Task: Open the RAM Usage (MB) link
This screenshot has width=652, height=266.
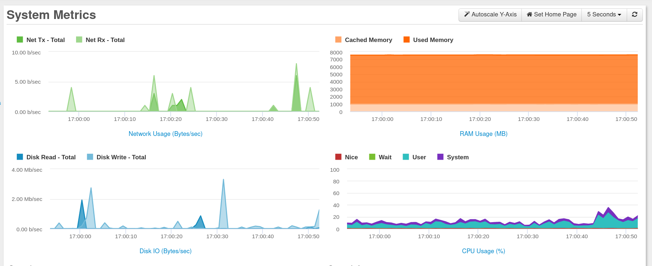Action: point(483,134)
